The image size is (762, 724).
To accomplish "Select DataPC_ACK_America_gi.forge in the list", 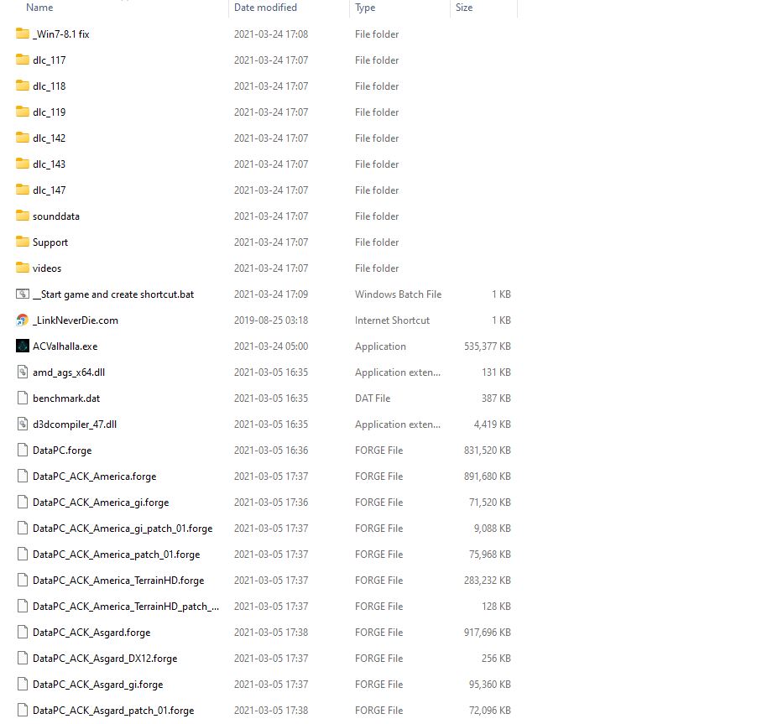I will click(x=101, y=503).
